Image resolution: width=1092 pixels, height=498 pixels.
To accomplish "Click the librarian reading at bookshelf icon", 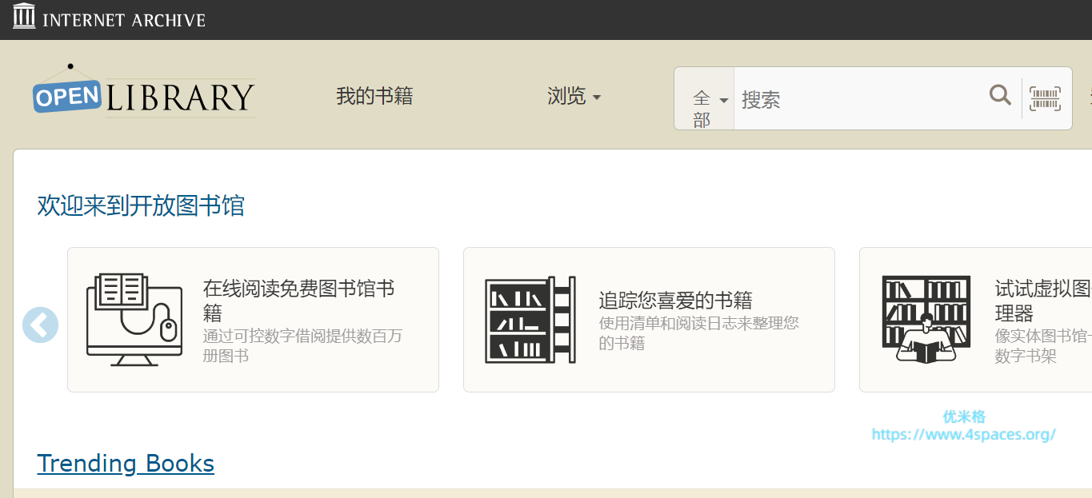I will (x=926, y=320).
